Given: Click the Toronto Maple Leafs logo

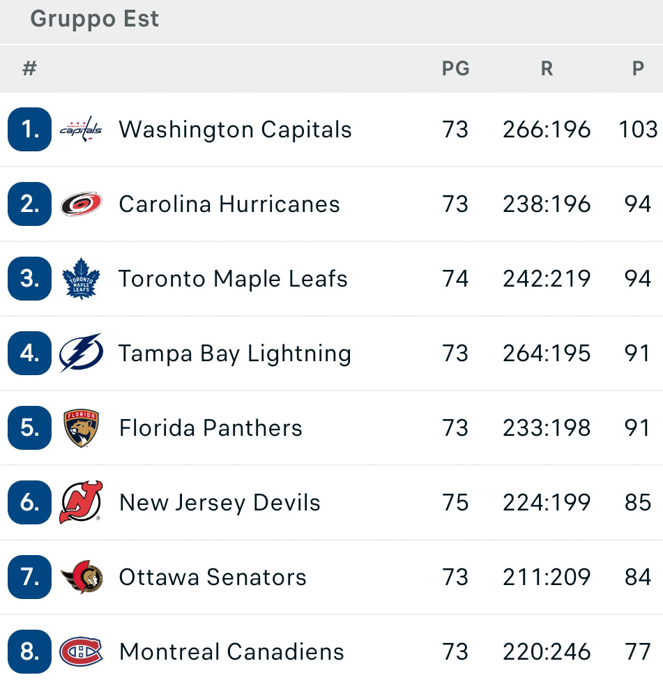Looking at the screenshot, I should 81,278.
